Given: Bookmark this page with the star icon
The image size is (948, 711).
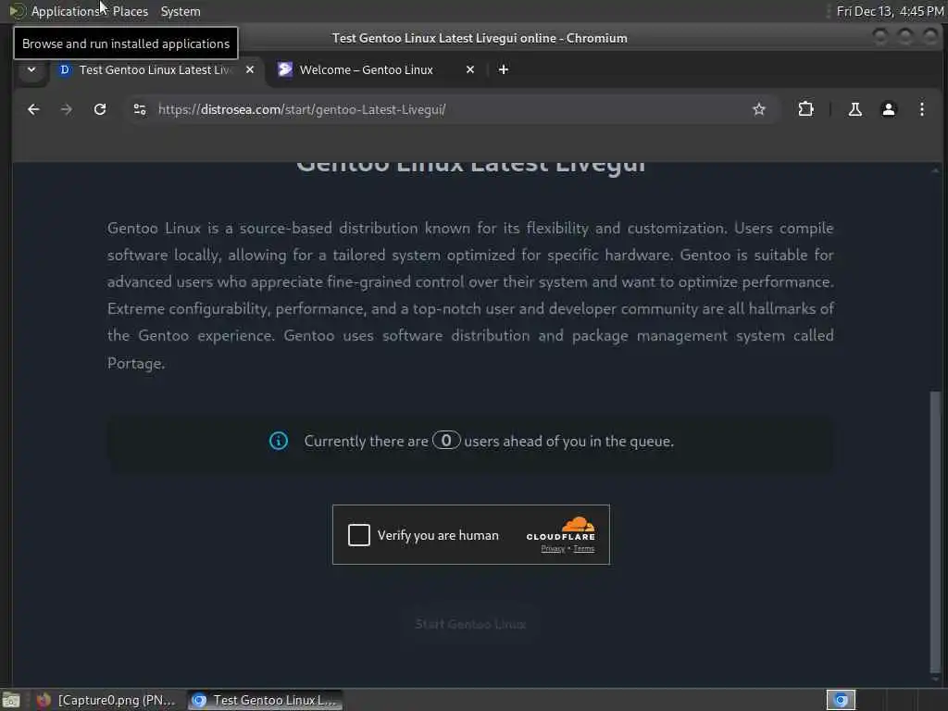Looking at the screenshot, I should pos(759,109).
